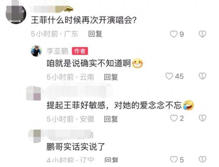
Task: Reply to the 广东 comment via 回复
Action: [95, 34]
